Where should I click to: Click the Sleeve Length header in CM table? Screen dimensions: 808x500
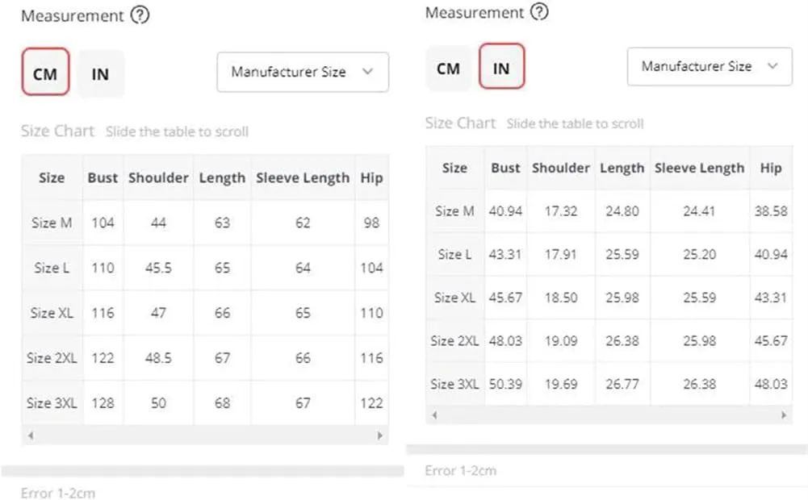303,178
